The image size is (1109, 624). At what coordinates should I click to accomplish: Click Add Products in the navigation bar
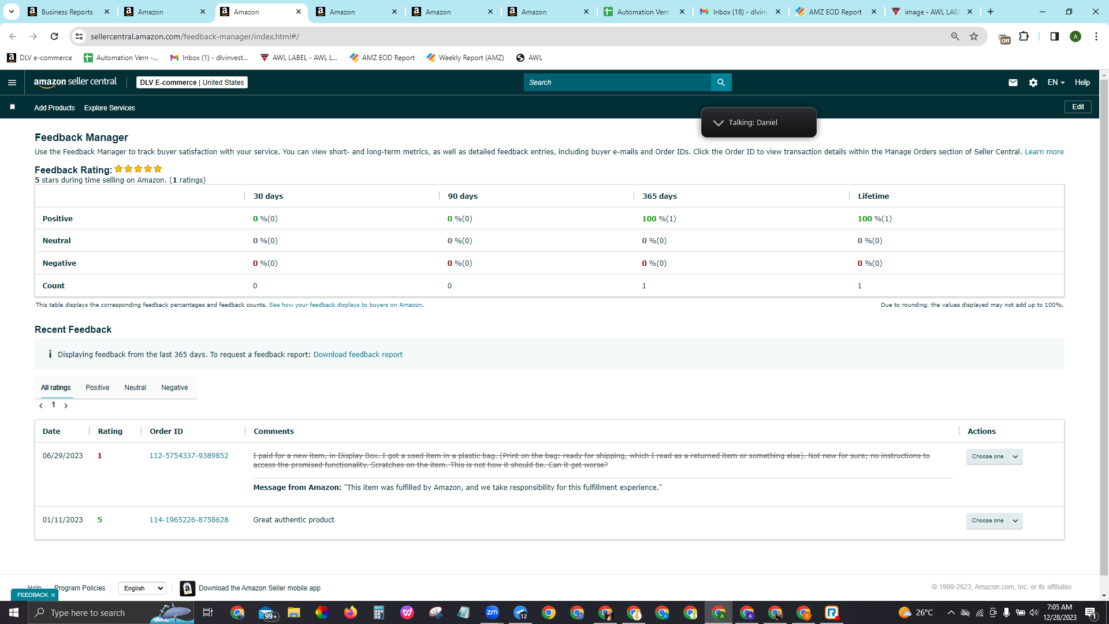pos(54,108)
